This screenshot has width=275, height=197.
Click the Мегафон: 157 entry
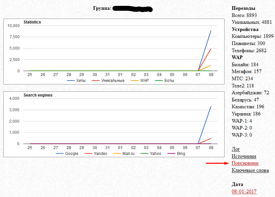coord(246,71)
